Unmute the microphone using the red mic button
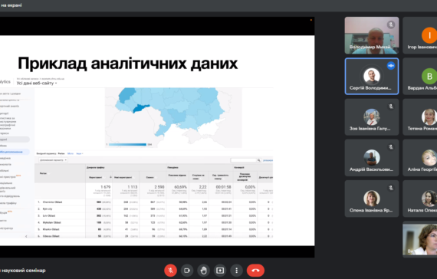437x279 pixels. [x=170, y=271]
